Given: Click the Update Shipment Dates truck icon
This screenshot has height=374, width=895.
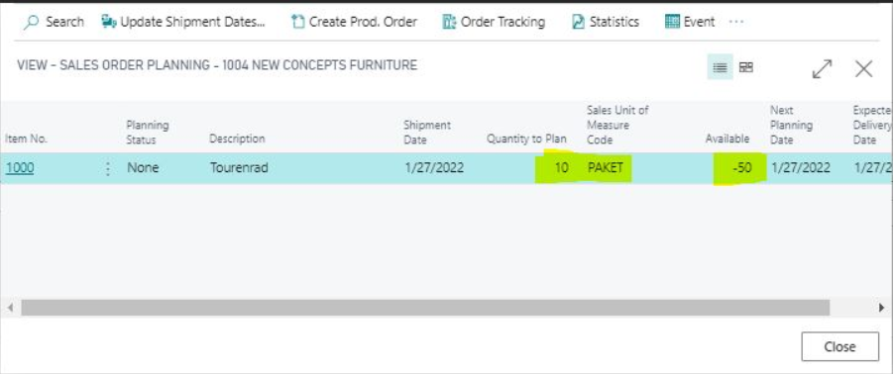Looking at the screenshot, I should [x=108, y=22].
